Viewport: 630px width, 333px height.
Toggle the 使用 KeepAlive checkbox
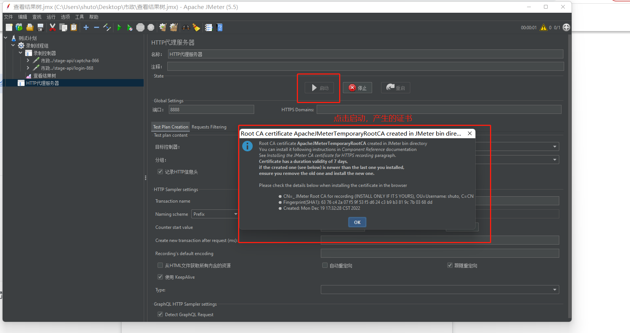(160, 277)
